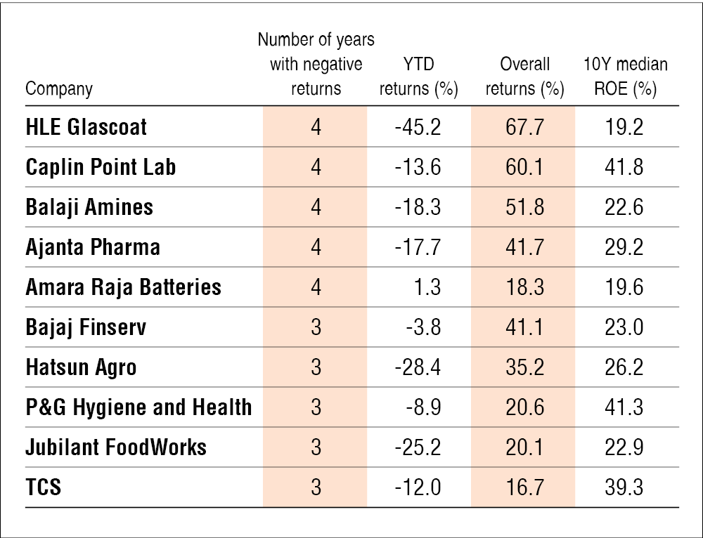The width and height of the screenshot is (703, 538).
Task: Select the Overall returns (%) header
Action: pos(524,77)
